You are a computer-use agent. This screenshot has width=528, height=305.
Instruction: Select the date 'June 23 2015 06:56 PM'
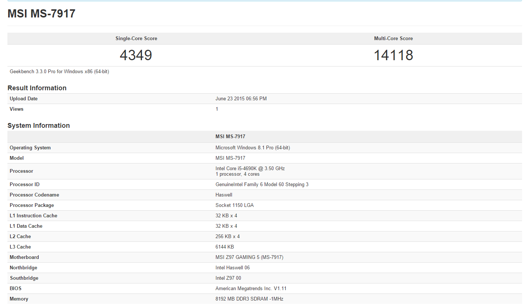241,99
